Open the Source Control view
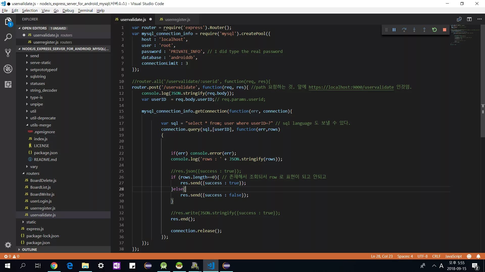This screenshot has width=485, height=272. pos(8,53)
